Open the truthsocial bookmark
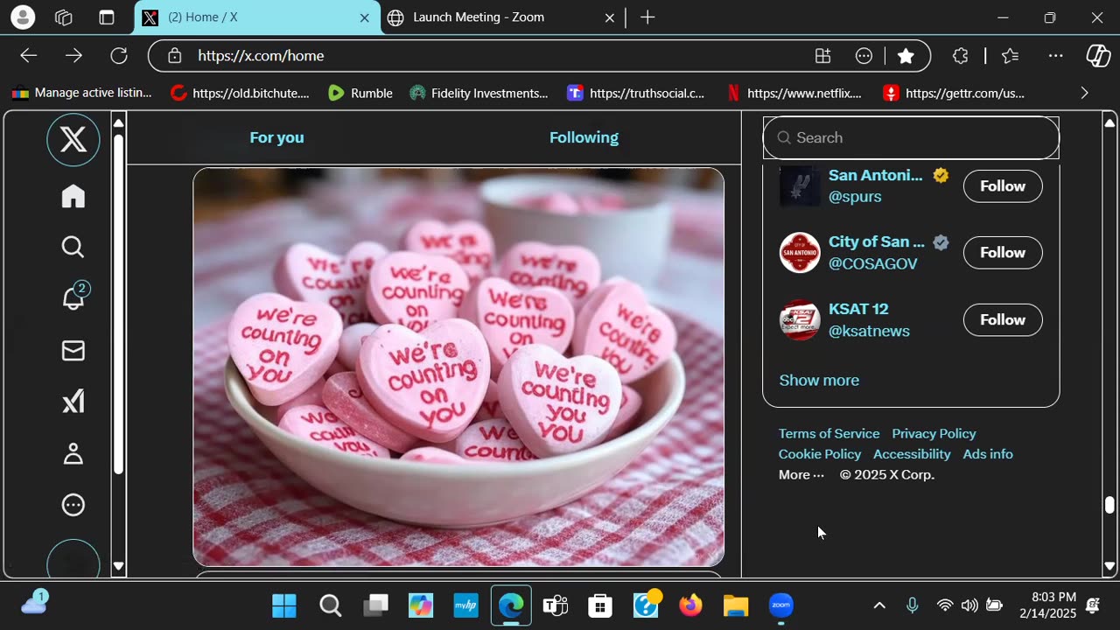This screenshot has height=630, width=1120. pos(635,93)
